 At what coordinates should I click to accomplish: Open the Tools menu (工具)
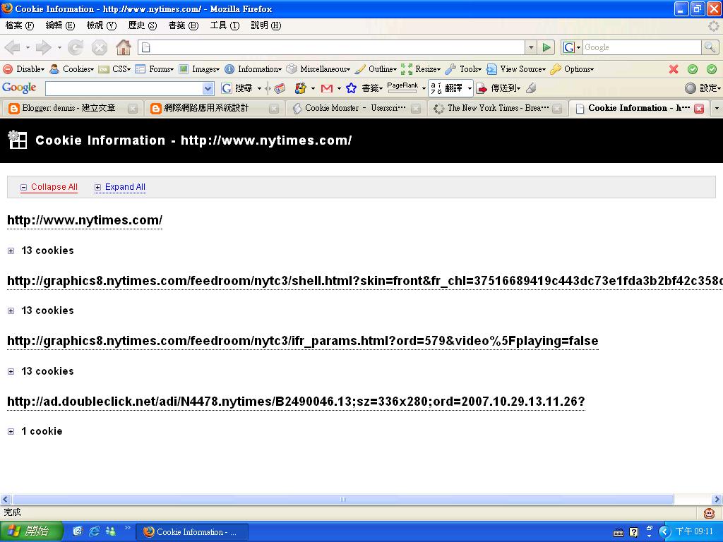tap(225, 26)
